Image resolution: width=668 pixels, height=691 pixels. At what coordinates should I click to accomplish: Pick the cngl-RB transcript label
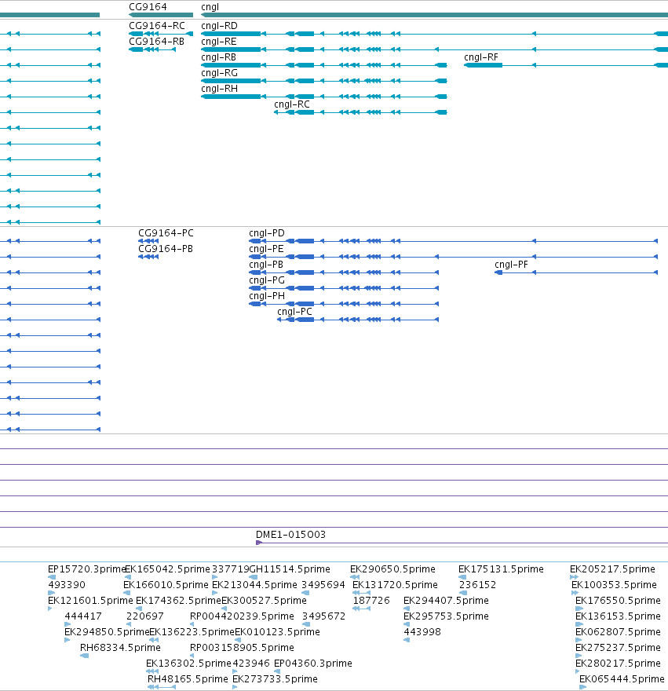(x=218, y=57)
